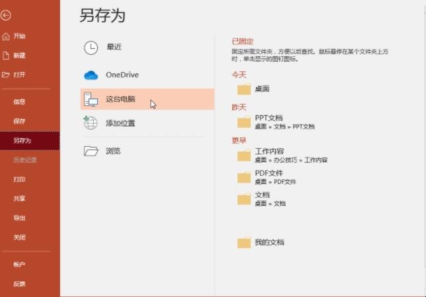Open the PDF文件 folder name
This screenshot has height=297, width=426.
[x=269, y=173]
